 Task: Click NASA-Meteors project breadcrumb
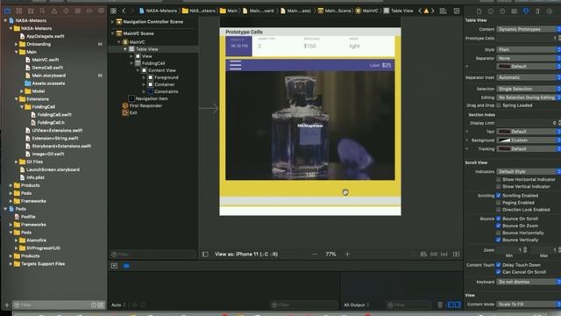pos(158,11)
